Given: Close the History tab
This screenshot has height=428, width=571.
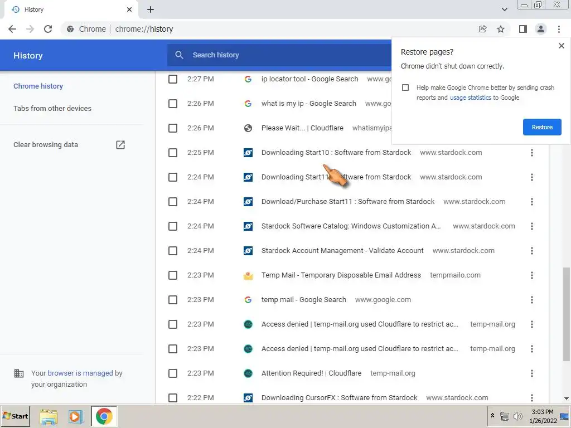Looking at the screenshot, I should (129, 9).
